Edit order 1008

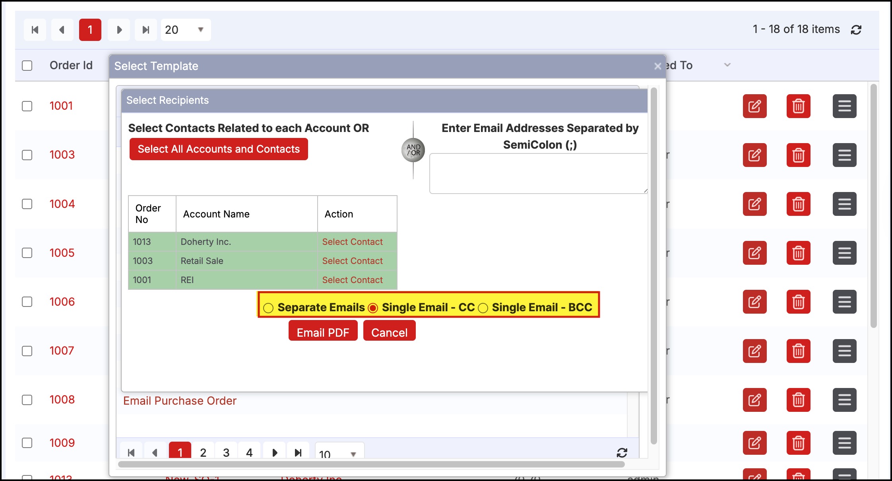point(754,400)
